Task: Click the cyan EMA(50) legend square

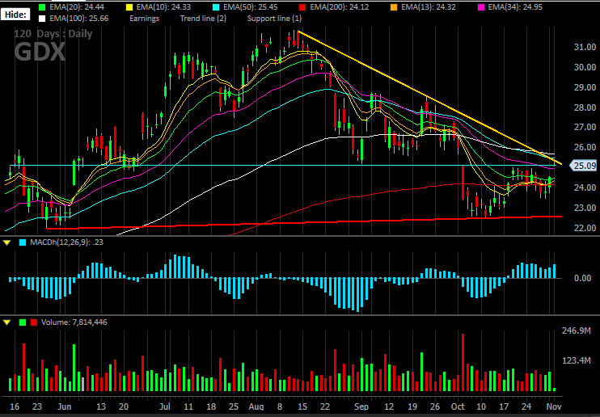Action: click(215, 7)
